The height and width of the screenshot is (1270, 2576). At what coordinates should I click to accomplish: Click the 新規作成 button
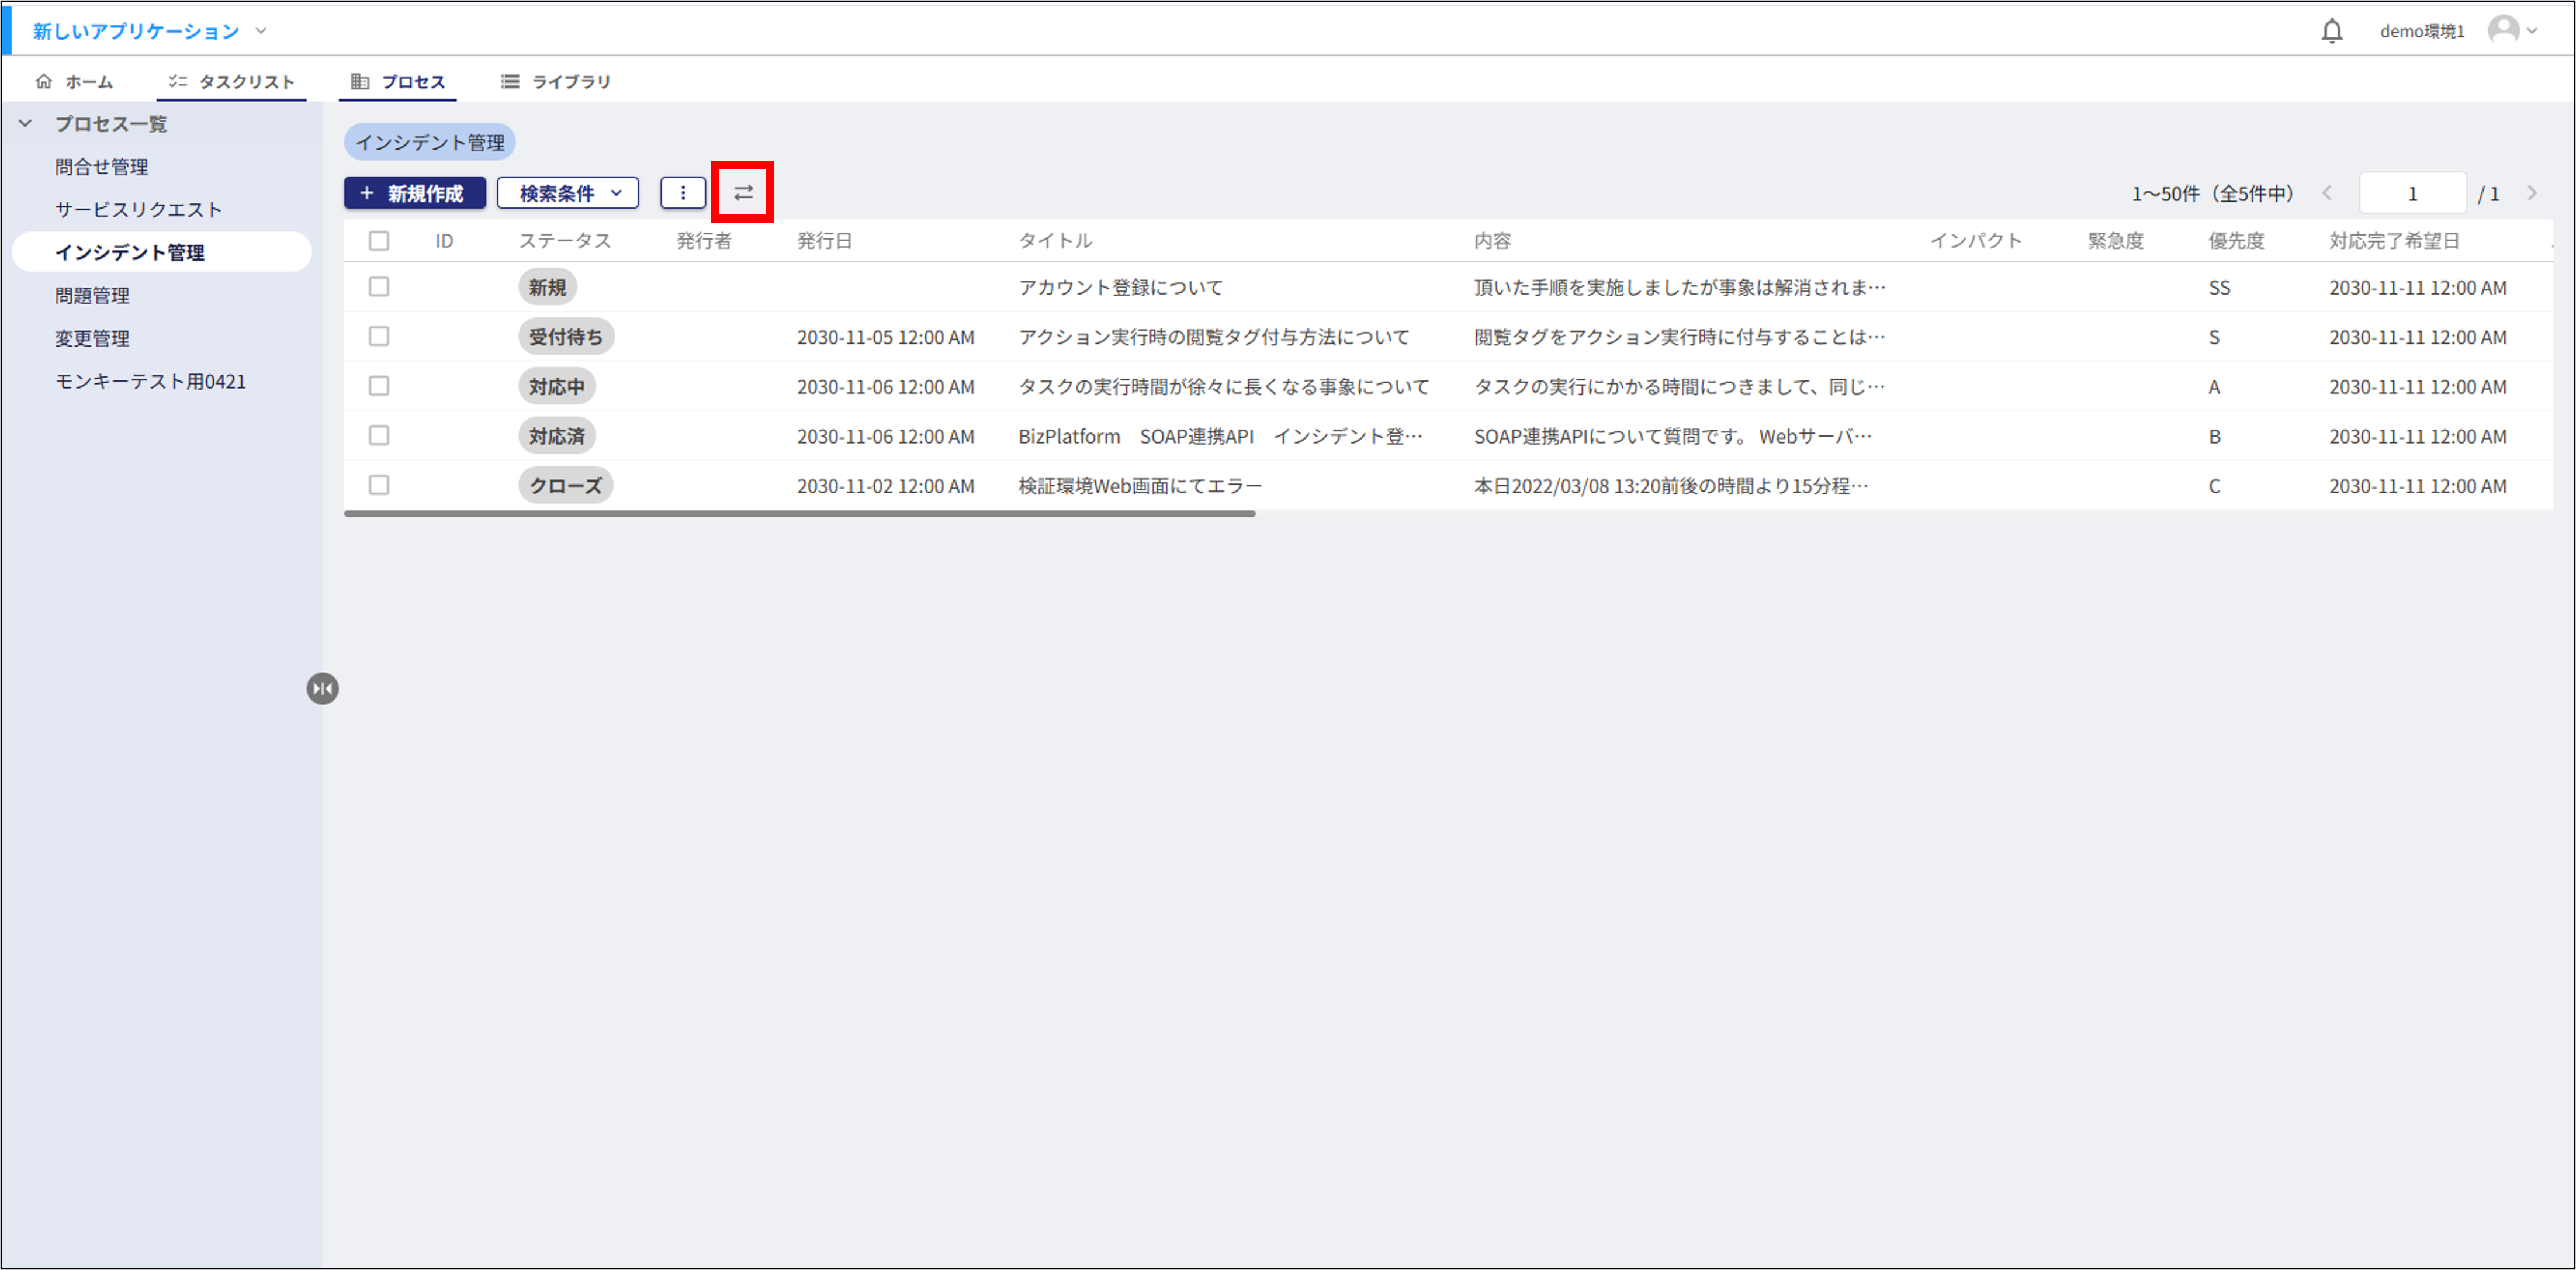414,192
